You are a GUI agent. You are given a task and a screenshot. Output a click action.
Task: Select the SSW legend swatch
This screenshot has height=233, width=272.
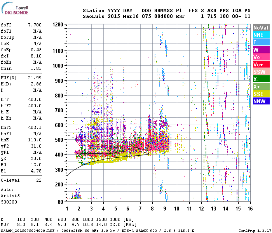click(261, 71)
